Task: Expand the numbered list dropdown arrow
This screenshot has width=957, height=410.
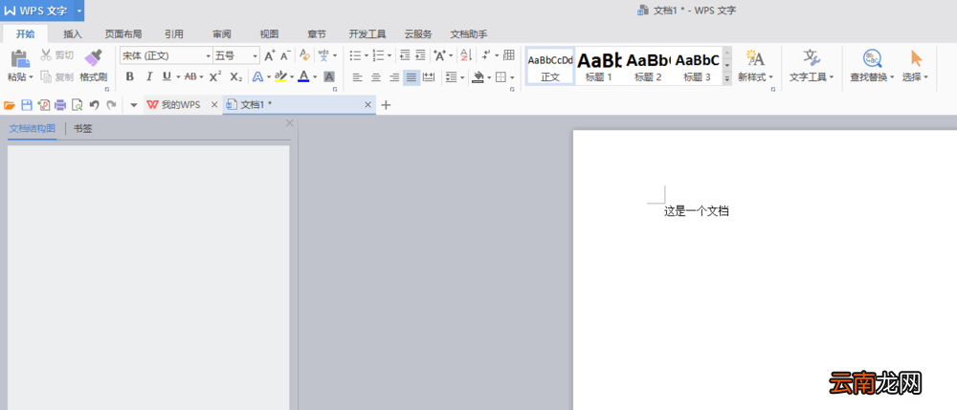Action: point(389,56)
